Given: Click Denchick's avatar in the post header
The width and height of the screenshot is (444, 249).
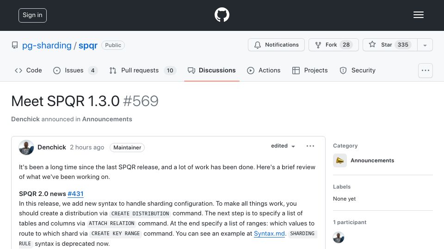Looking at the screenshot, I should [26, 148].
